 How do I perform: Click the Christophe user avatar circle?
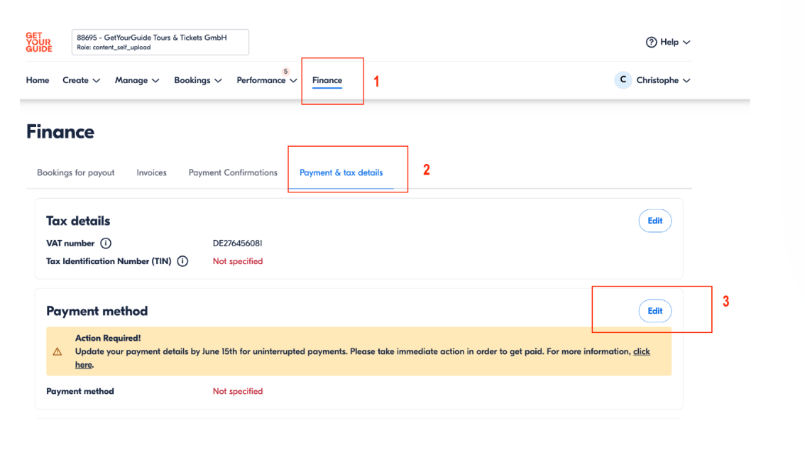(623, 80)
